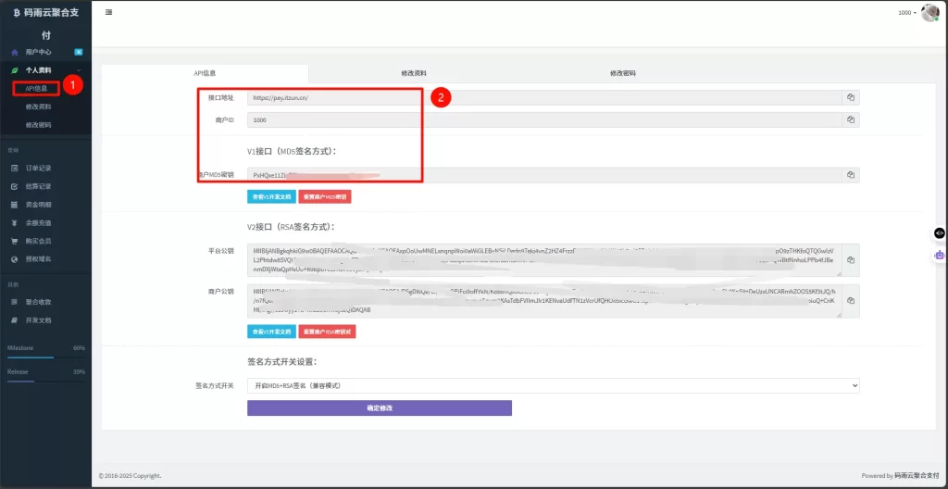Open the 签名方式开关 dropdown
Viewport: 948px width, 489px height.
point(553,385)
